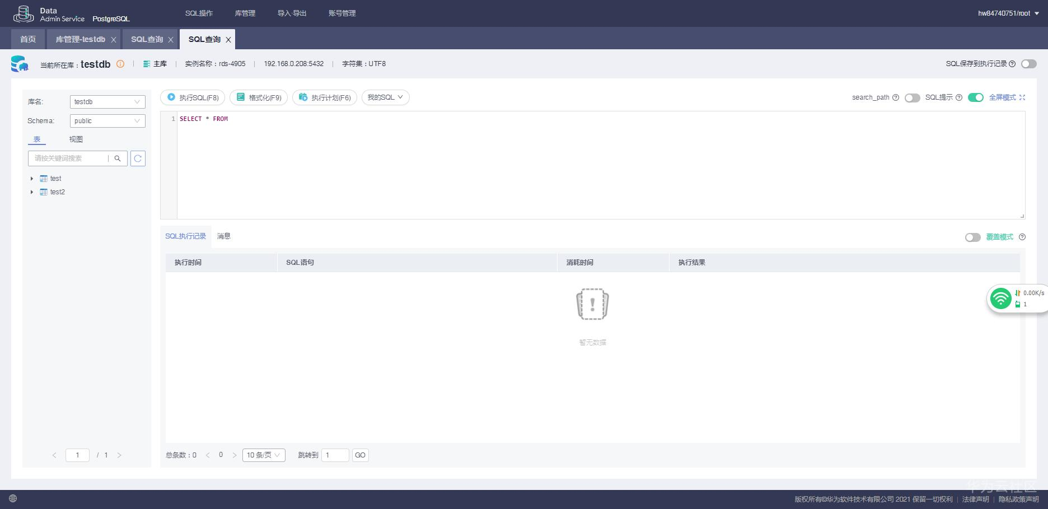Switch to the 库管理-testdb tab
This screenshot has width=1048, height=509.
coord(80,39)
